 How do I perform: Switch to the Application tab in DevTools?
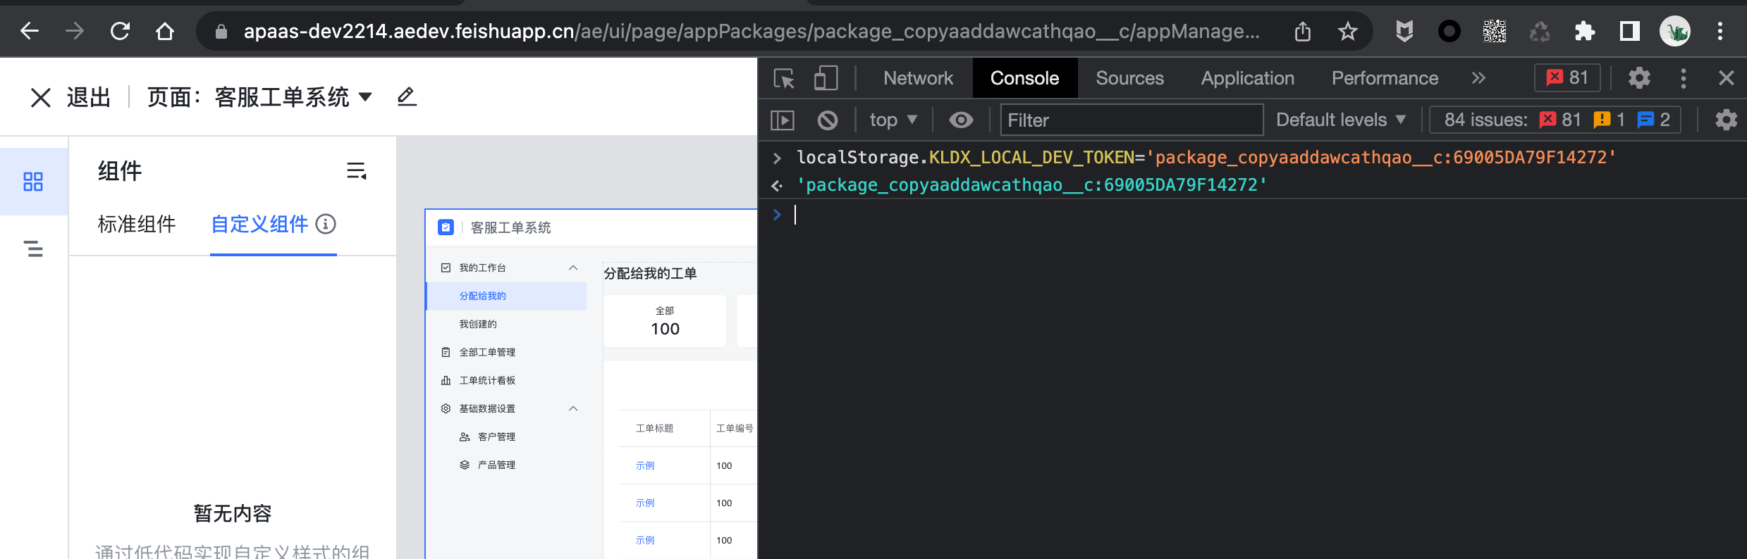tap(1248, 78)
